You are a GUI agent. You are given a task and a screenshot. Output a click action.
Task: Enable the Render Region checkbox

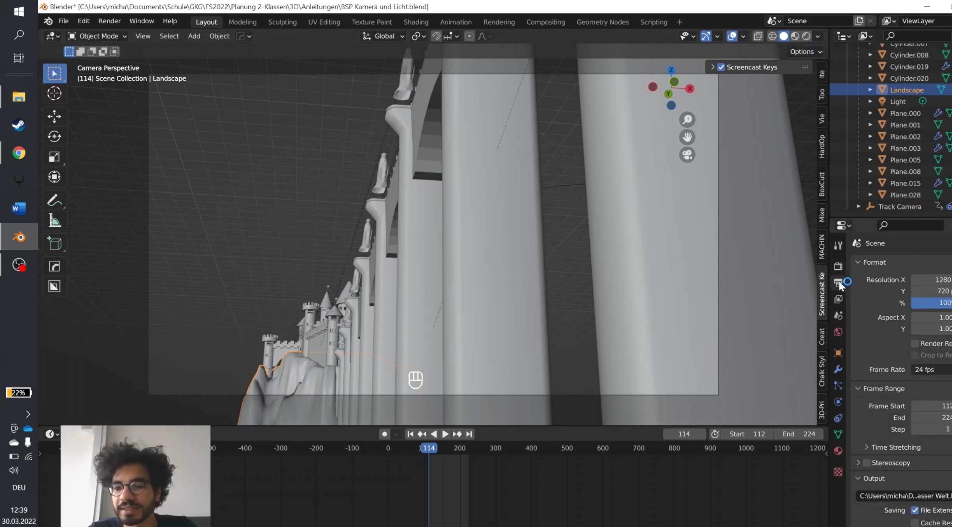tap(915, 343)
